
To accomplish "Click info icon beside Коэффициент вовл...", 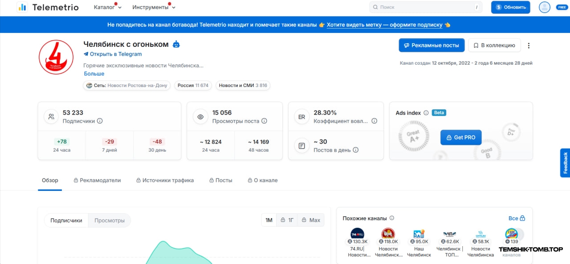I will [x=374, y=121].
